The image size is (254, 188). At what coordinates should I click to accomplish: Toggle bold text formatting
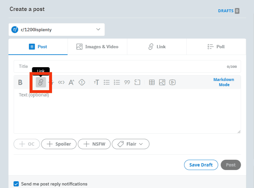(x=20, y=82)
